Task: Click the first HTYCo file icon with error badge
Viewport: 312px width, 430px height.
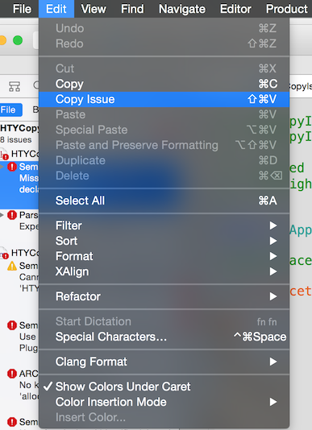Action: point(4,154)
